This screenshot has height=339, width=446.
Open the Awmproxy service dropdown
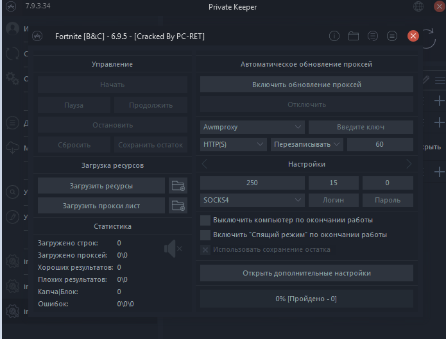252,127
